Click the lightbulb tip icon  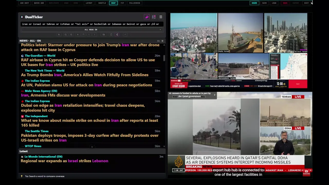coord(22,176)
